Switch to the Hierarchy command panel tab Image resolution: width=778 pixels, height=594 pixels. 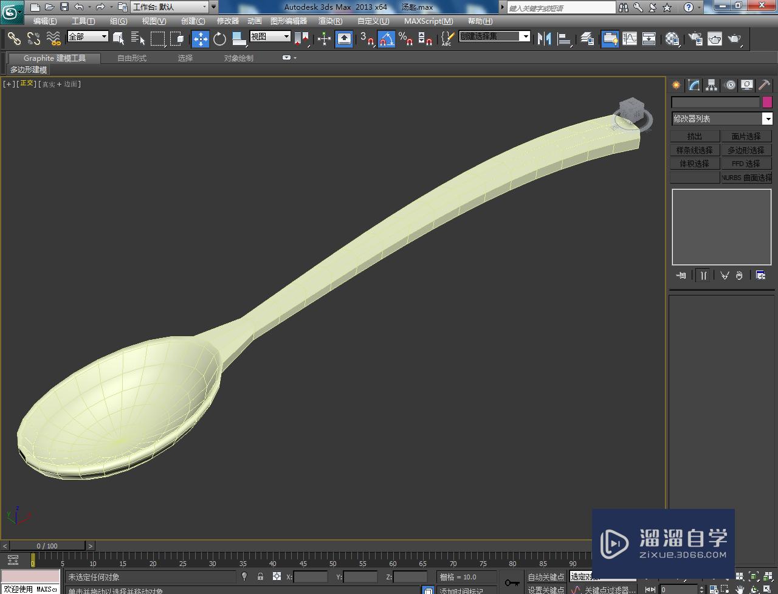click(711, 85)
